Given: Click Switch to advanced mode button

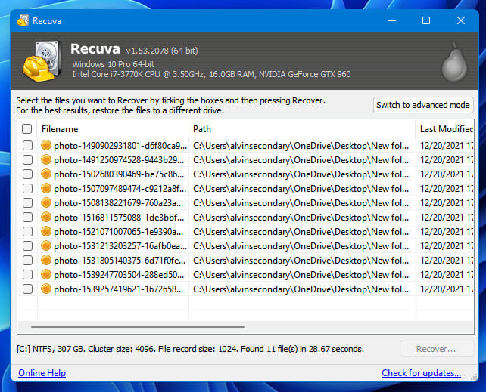Looking at the screenshot, I should pyautogui.click(x=423, y=105).
